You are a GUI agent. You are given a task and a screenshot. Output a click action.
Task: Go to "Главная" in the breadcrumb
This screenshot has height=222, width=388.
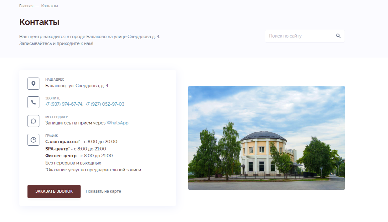26,6
